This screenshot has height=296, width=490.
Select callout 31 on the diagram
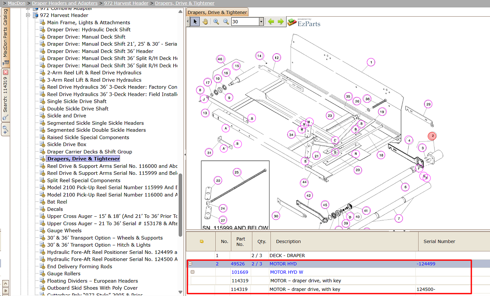pyautogui.click(x=209, y=153)
